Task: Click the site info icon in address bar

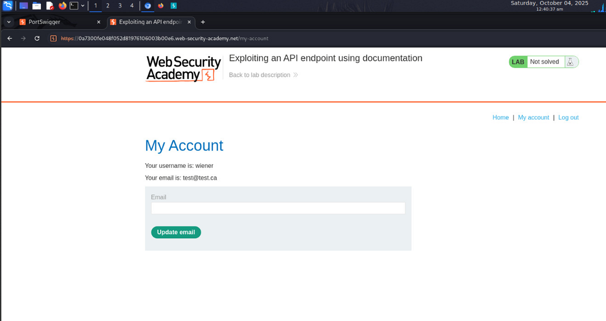Action: point(54,38)
